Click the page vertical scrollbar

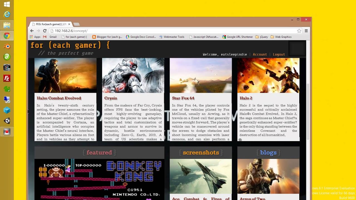(x=308, y=112)
